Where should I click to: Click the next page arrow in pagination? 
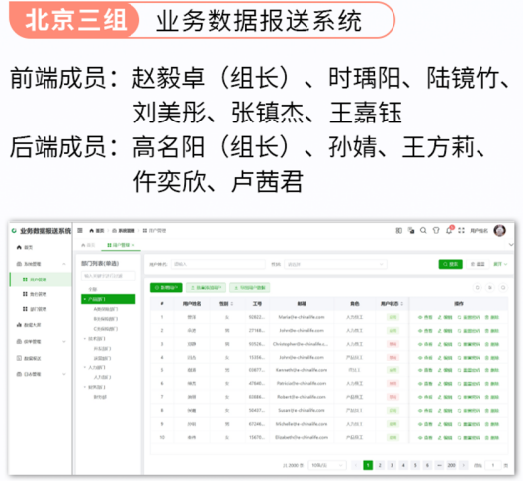pyautogui.click(x=463, y=465)
